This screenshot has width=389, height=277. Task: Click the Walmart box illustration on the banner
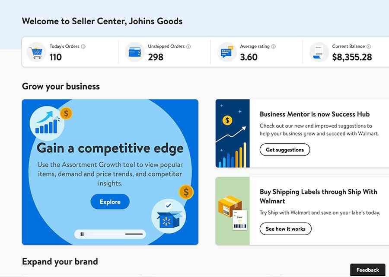[169, 215]
